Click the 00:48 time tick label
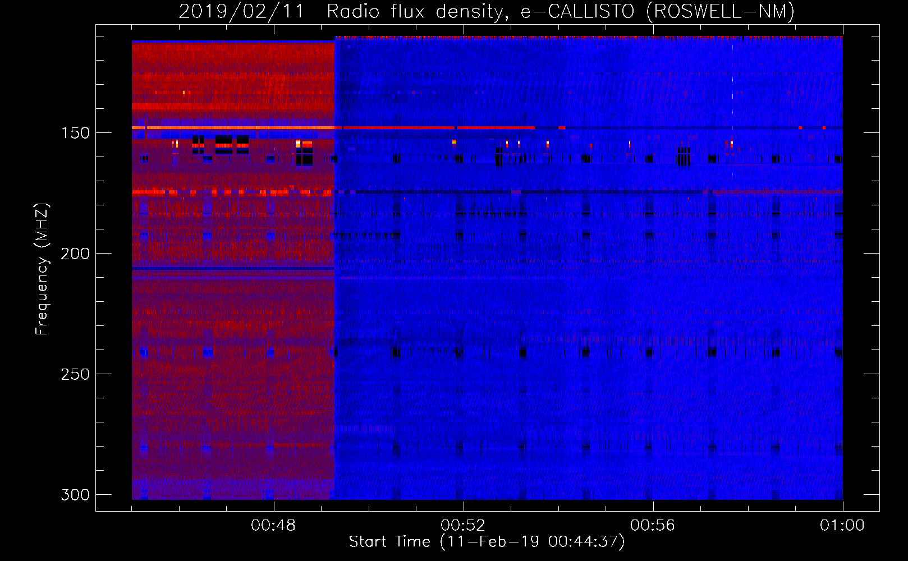 (273, 526)
